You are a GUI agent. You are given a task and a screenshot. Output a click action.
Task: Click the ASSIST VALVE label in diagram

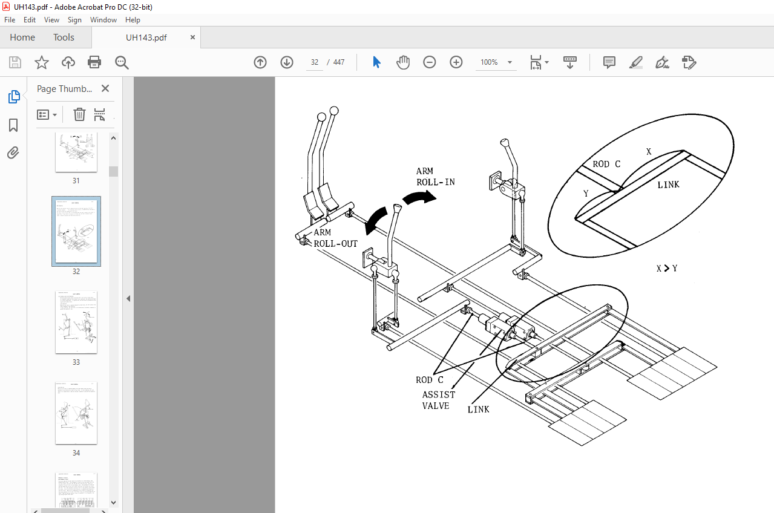coord(439,400)
